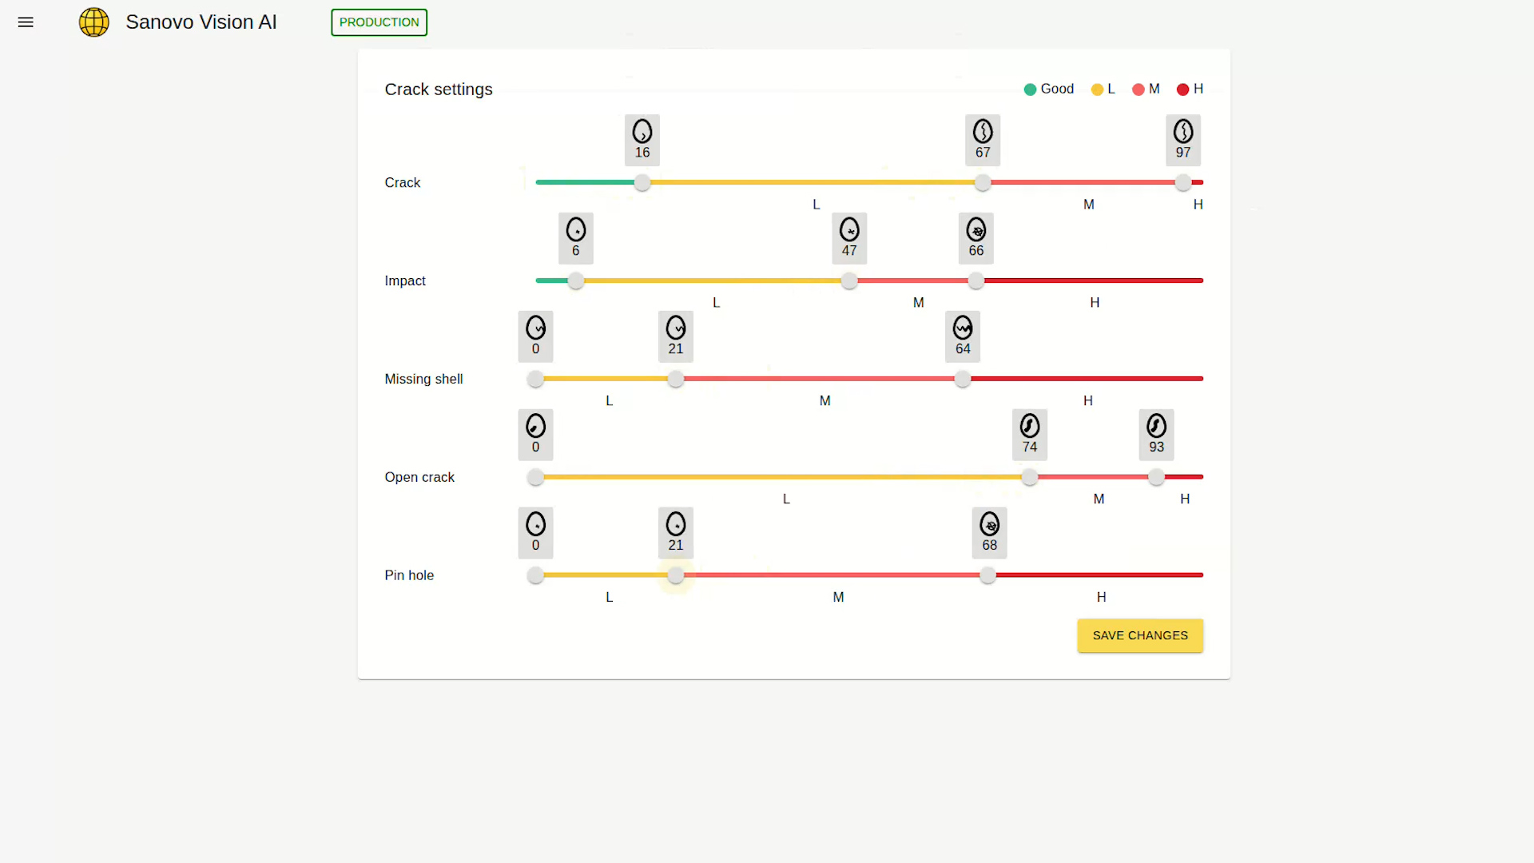Click the Sanovo Vision AI globe logo
The image size is (1534, 863).
93,22
